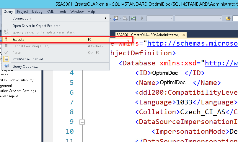
Task: Click the schemas.microsoft hyperlink in line one
Action: [x=193, y=44]
